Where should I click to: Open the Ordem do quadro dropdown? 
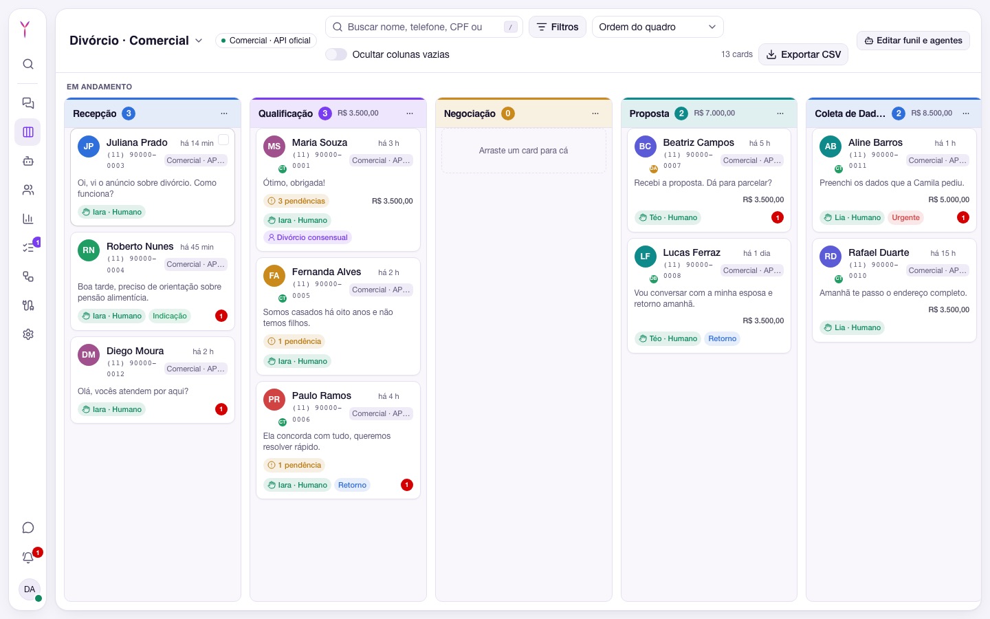pos(657,27)
